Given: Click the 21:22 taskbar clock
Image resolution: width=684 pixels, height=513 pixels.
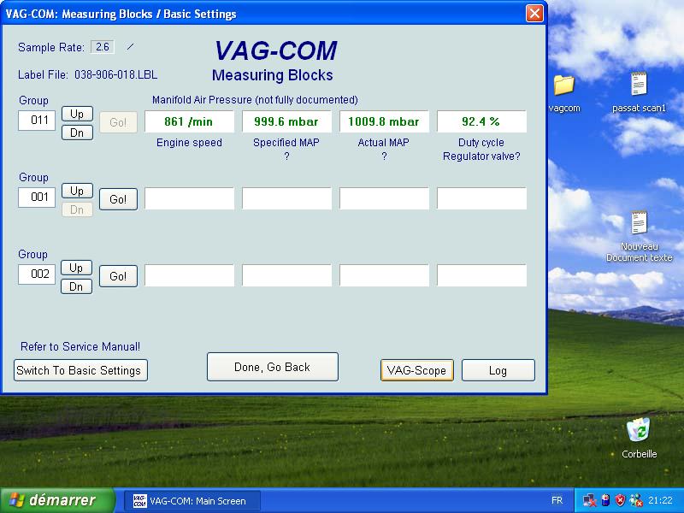Looking at the screenshot, I should (x=660, y=500).
